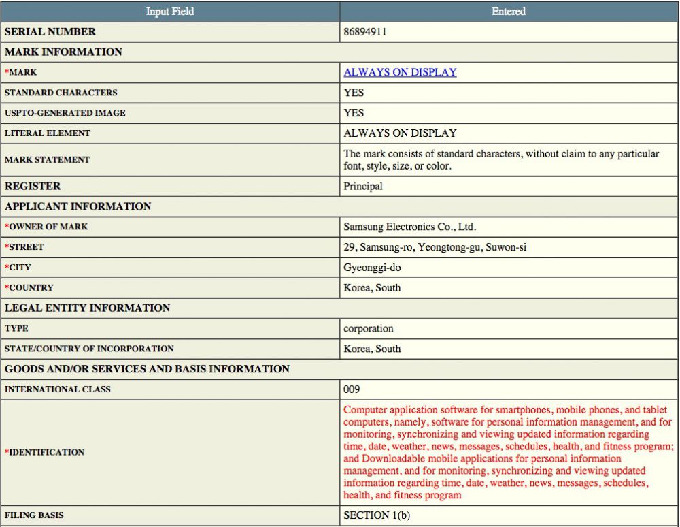Select the mark statement about standard characters

[501, 160]
